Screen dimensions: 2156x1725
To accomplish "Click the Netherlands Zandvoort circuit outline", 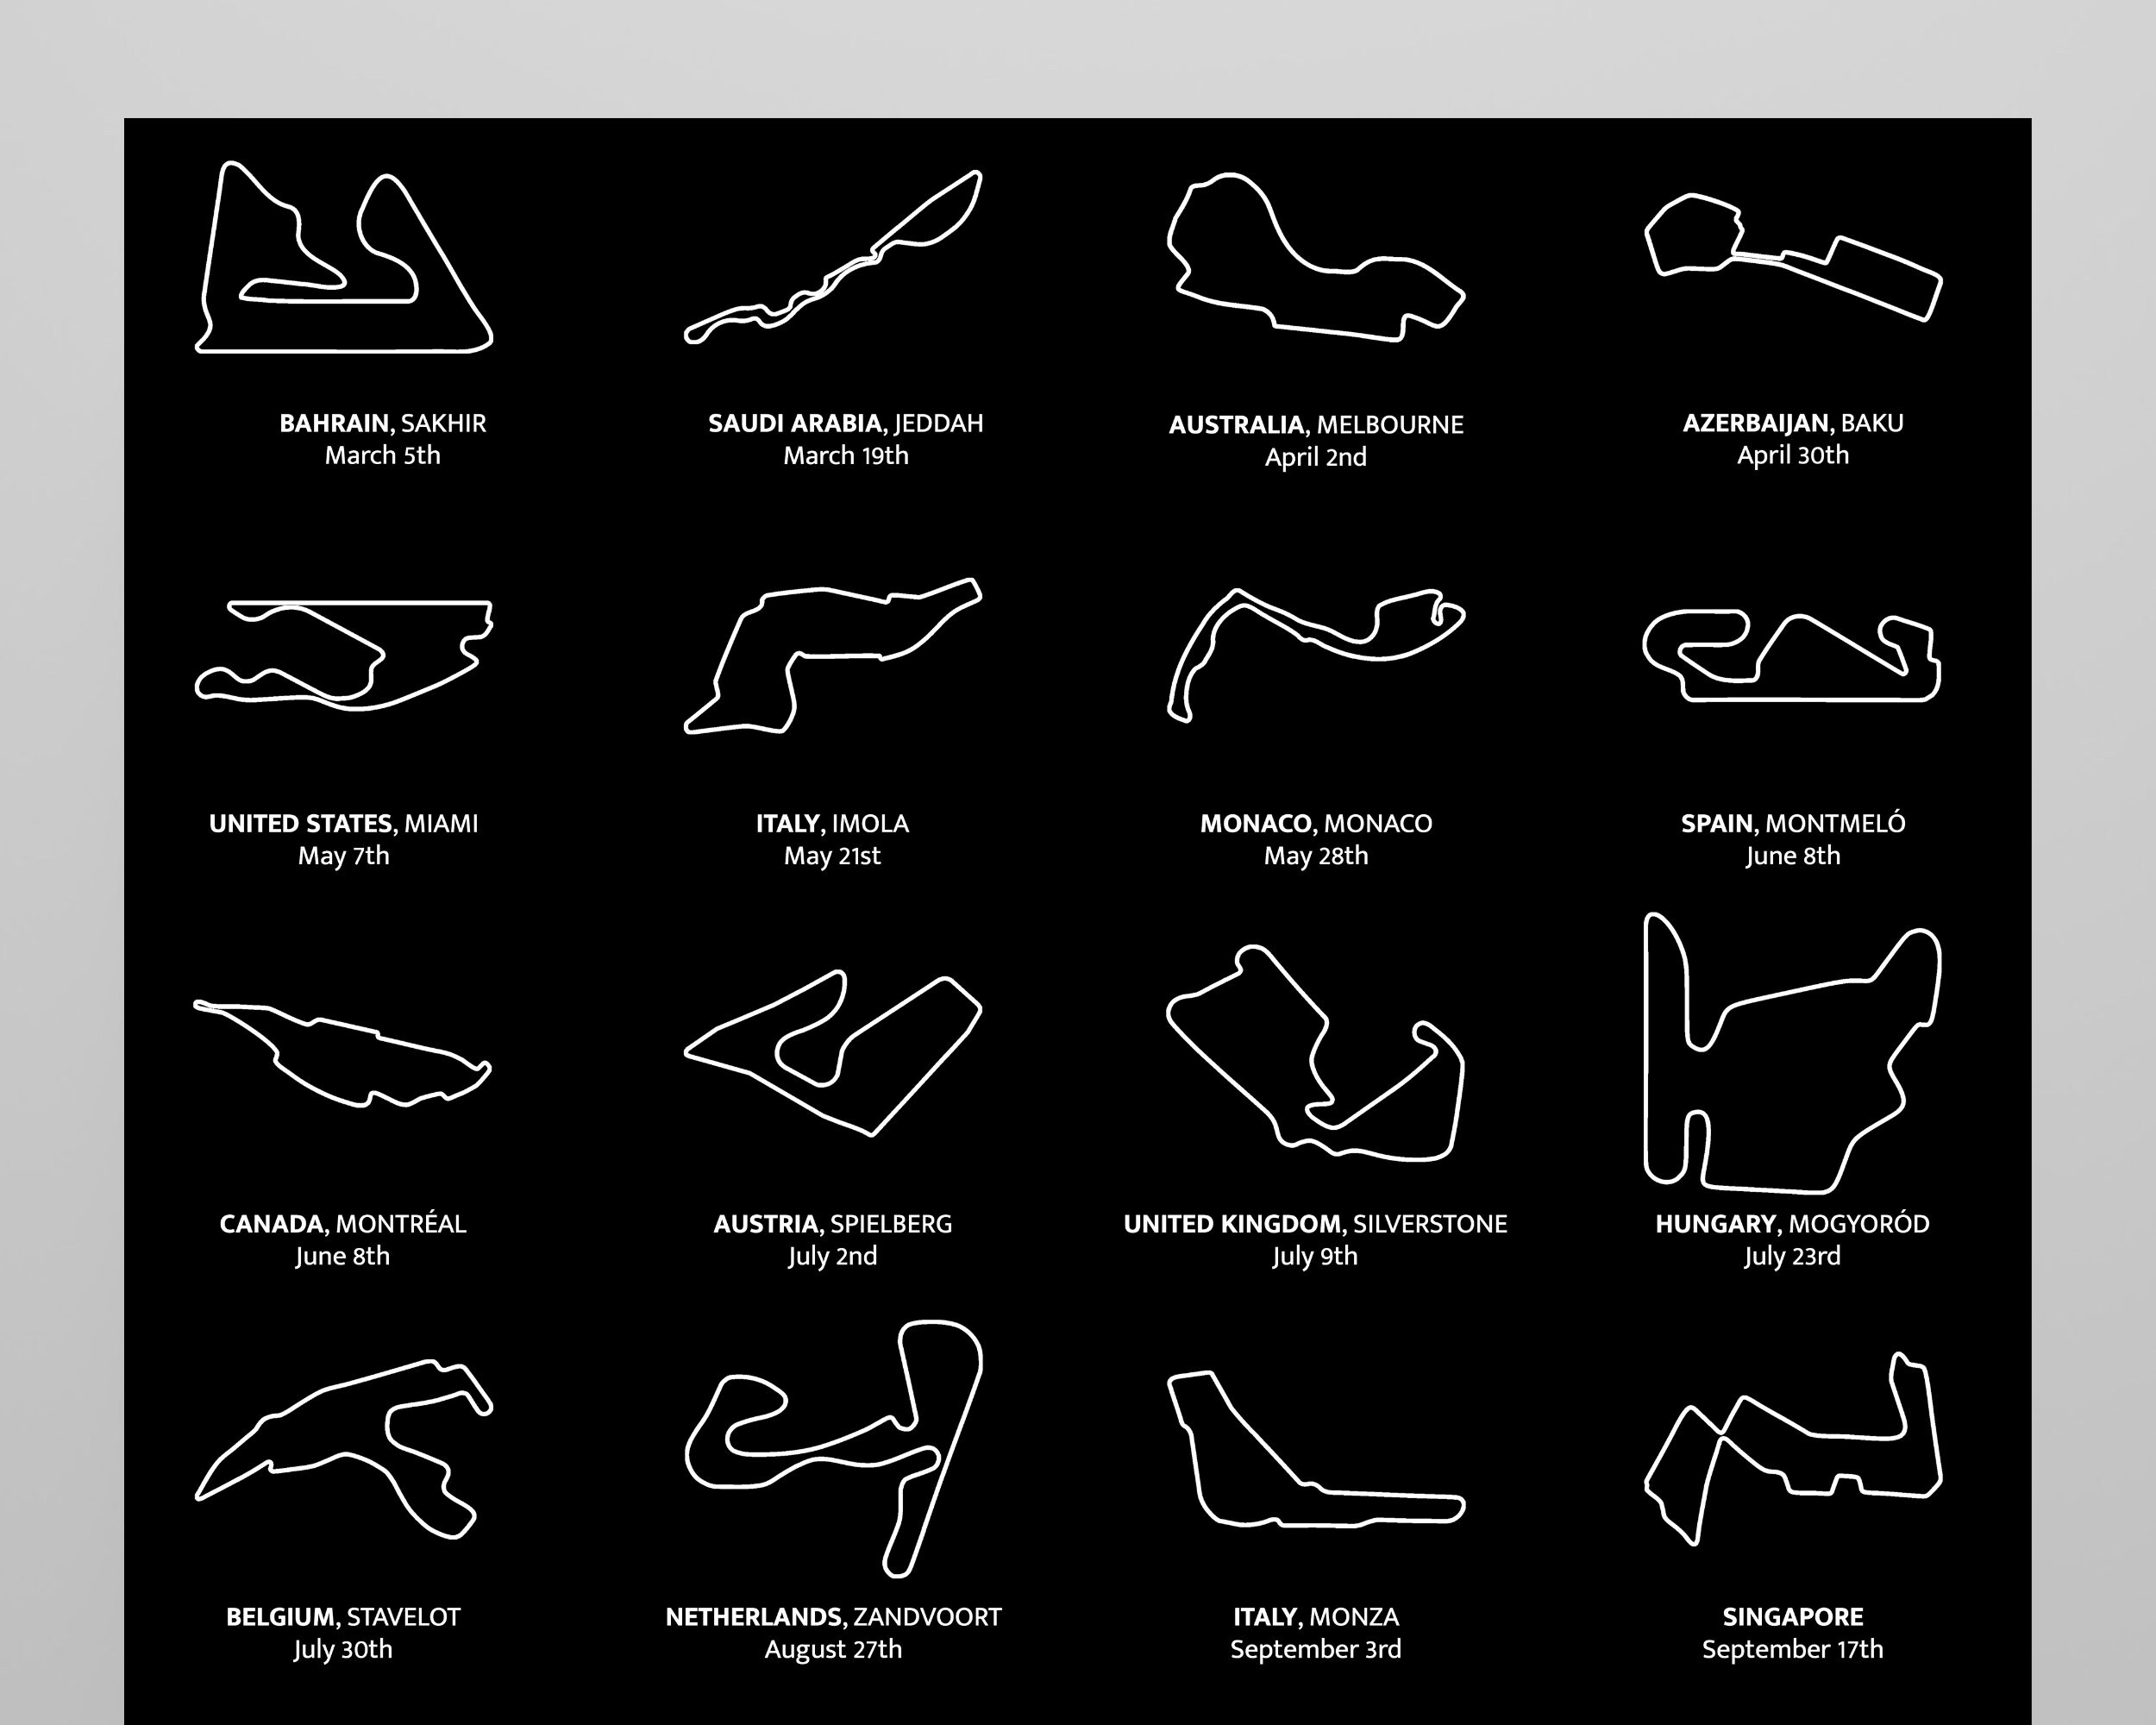I will tap(833, 1449).
